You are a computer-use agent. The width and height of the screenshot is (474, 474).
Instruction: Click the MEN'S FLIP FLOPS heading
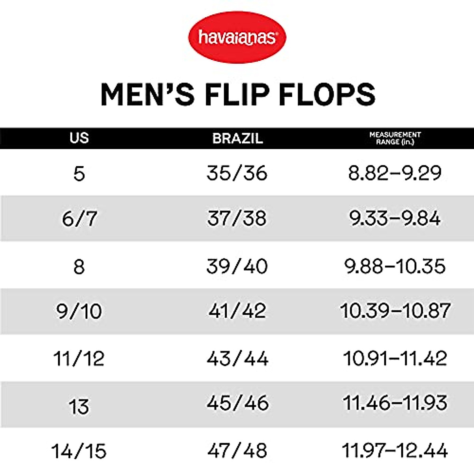point(238,95)
